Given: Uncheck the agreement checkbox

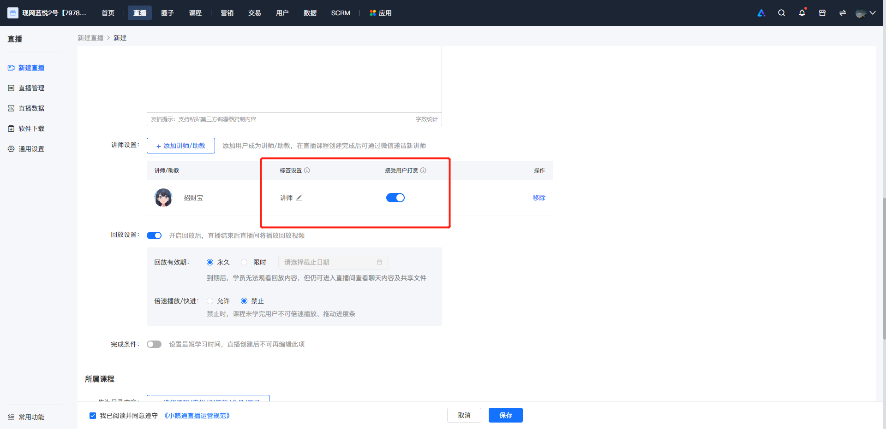Looking at the screenshot, I should [x=93, y=416].
